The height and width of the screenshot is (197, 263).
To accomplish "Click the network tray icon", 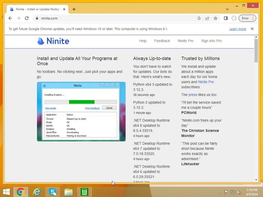I will pos(233,192).
